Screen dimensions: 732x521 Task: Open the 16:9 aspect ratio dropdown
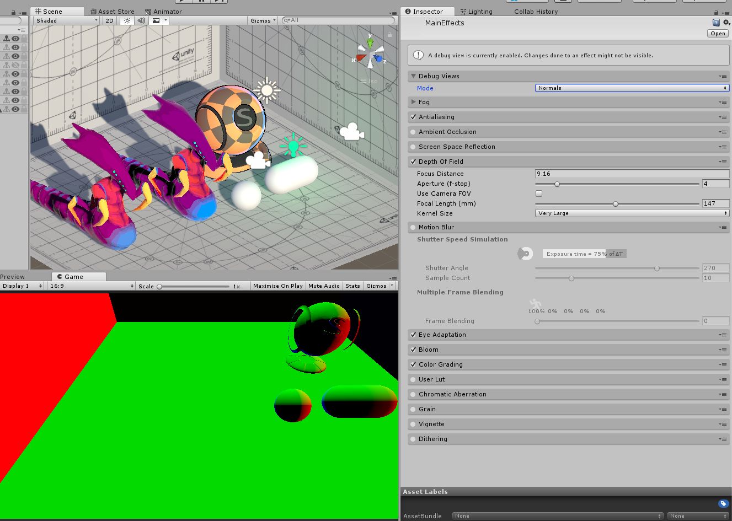coord(92,286)
